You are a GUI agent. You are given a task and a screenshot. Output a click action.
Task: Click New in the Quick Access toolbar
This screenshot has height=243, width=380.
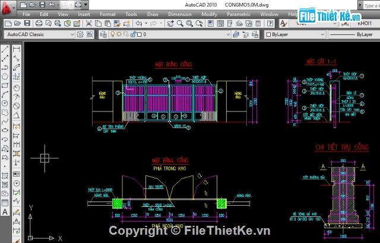[x=23, y=5]
